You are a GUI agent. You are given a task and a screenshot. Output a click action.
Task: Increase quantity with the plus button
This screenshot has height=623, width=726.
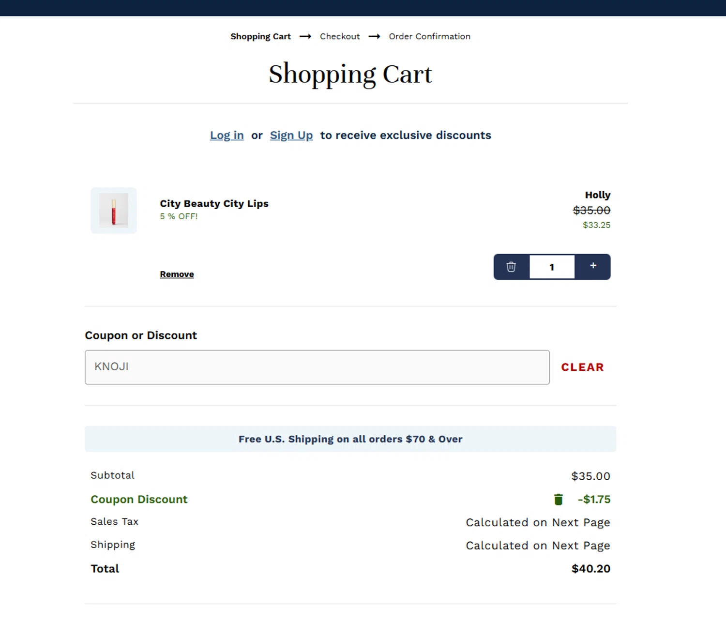pos(593,266)
